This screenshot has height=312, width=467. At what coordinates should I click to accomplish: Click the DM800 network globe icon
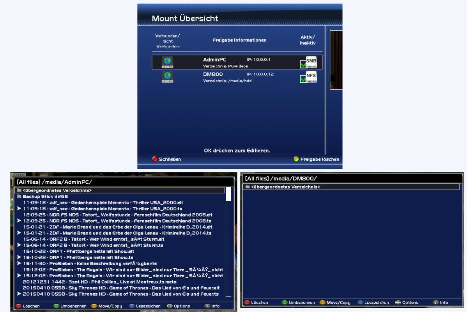coord(168,76)
